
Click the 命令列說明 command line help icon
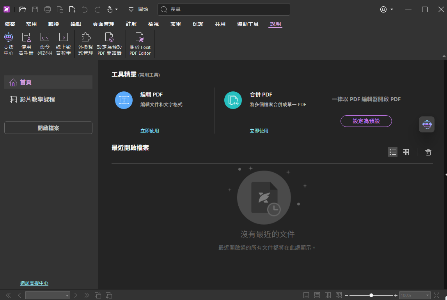45,43
